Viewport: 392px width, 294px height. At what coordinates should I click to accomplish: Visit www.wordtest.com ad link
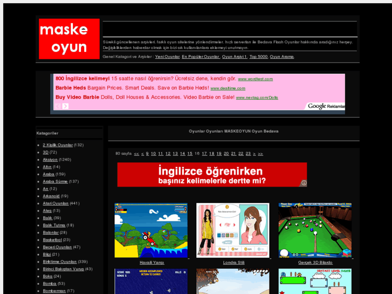tap(255, 79)
